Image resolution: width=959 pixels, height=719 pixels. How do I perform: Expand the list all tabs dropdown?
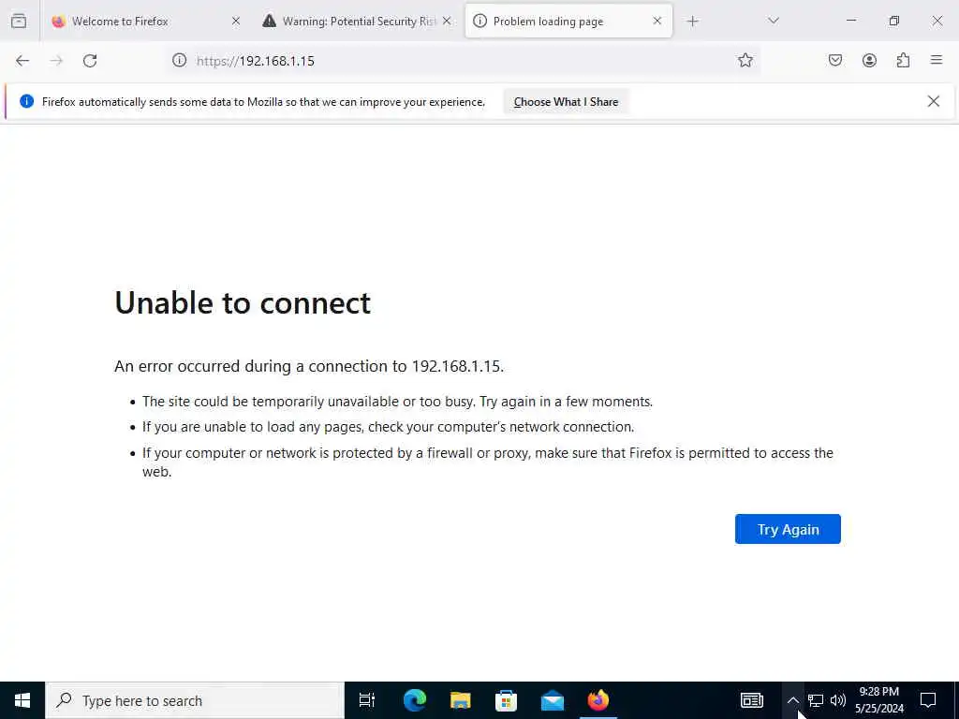pos(774,22)
